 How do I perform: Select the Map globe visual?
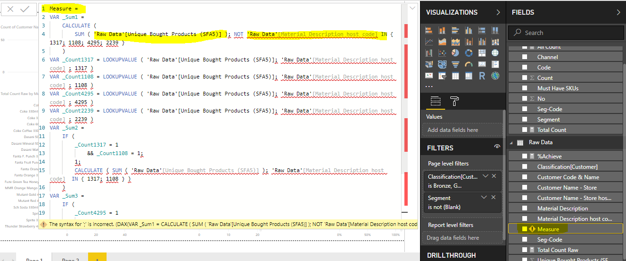(x=495, y=53)
